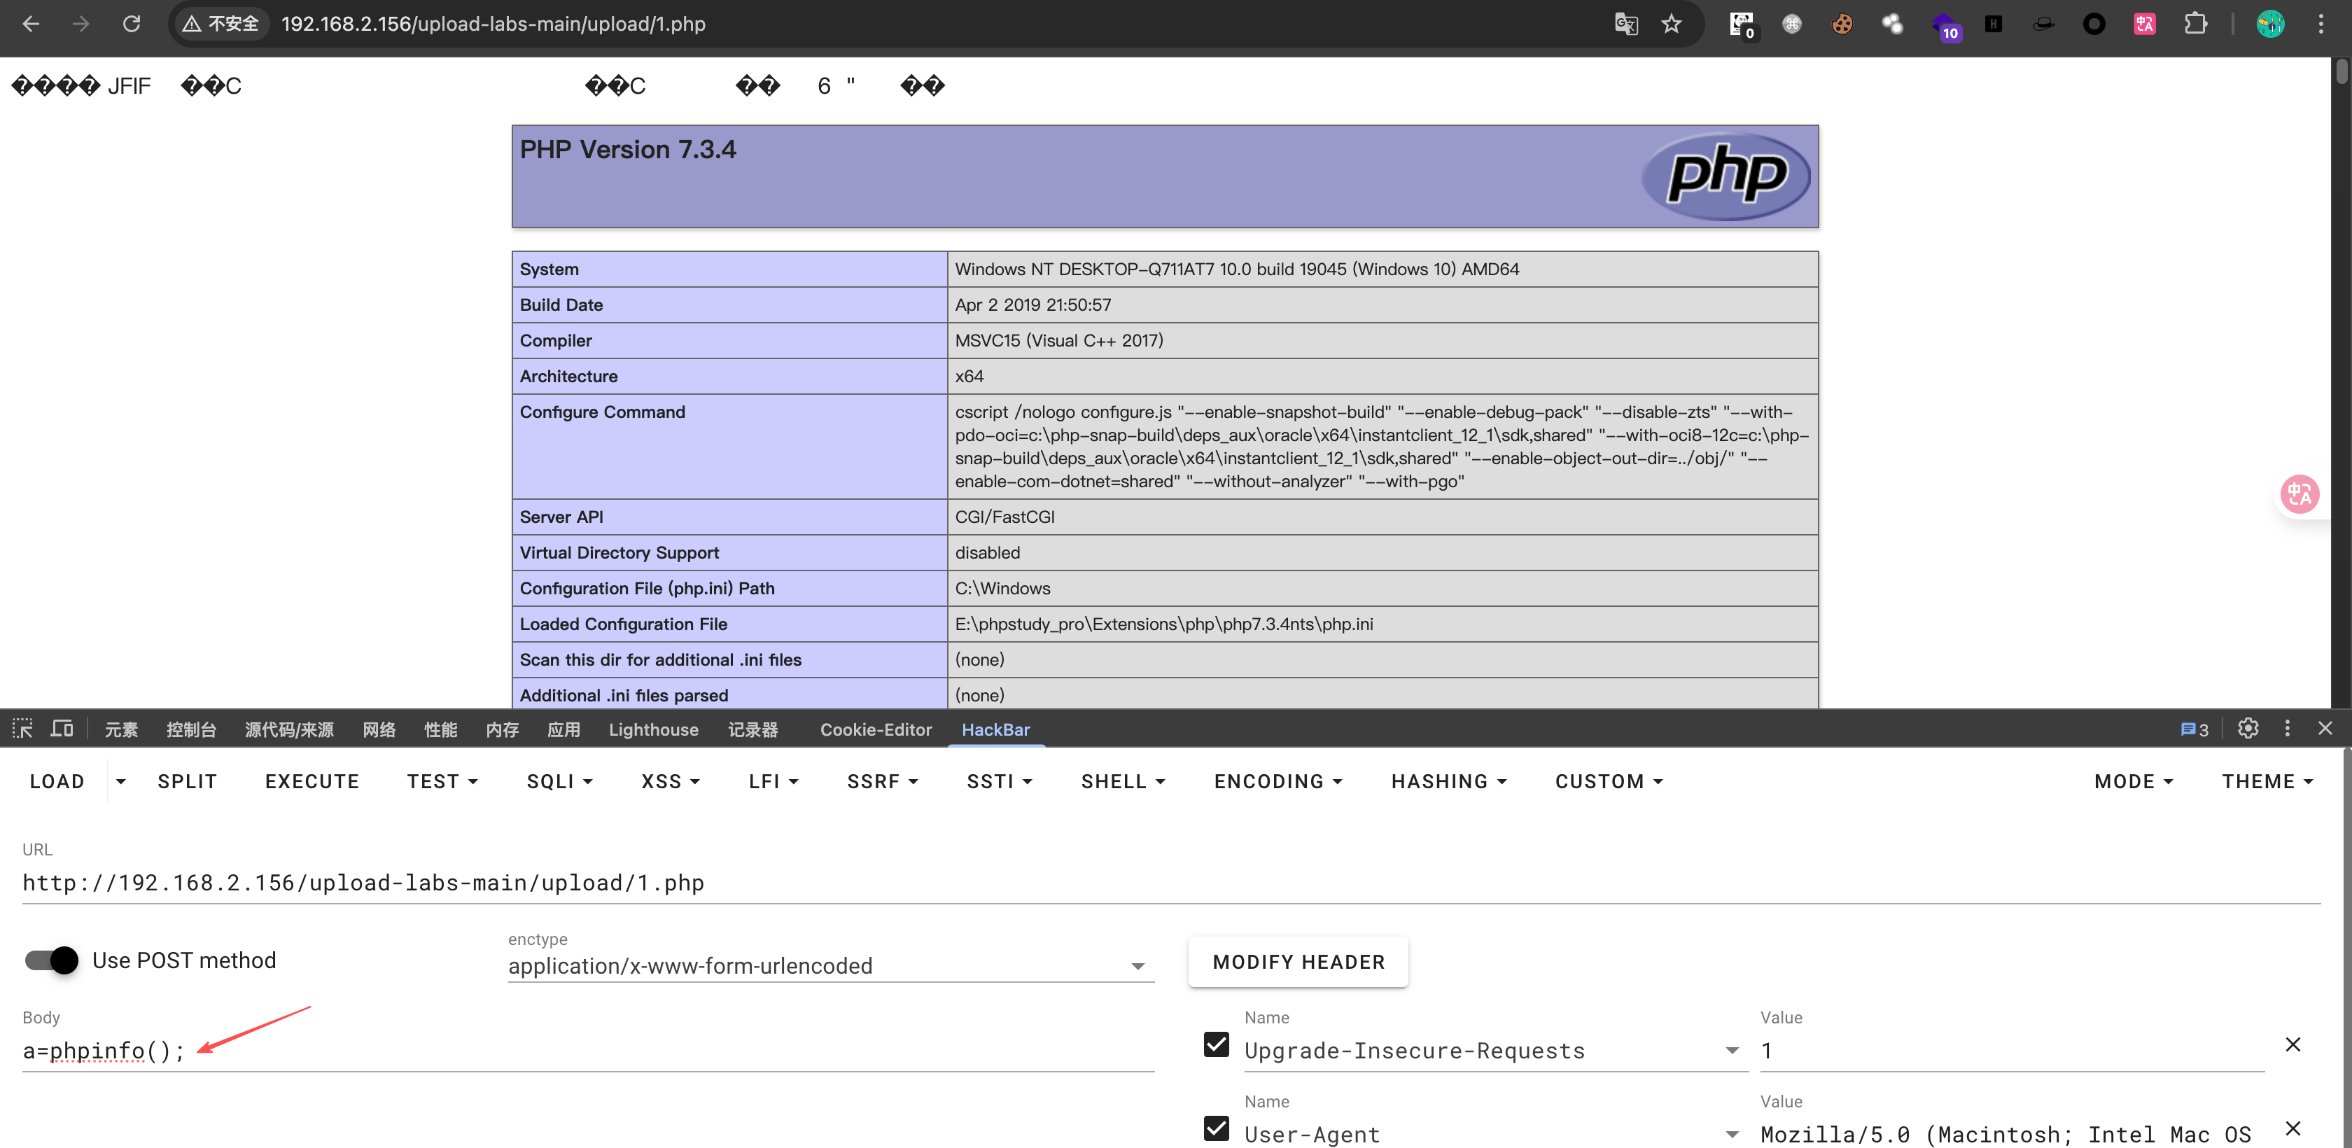Click the MODIFY HEADER button
This screenshot has height=1148, width=2352.
click(1297, 962)
